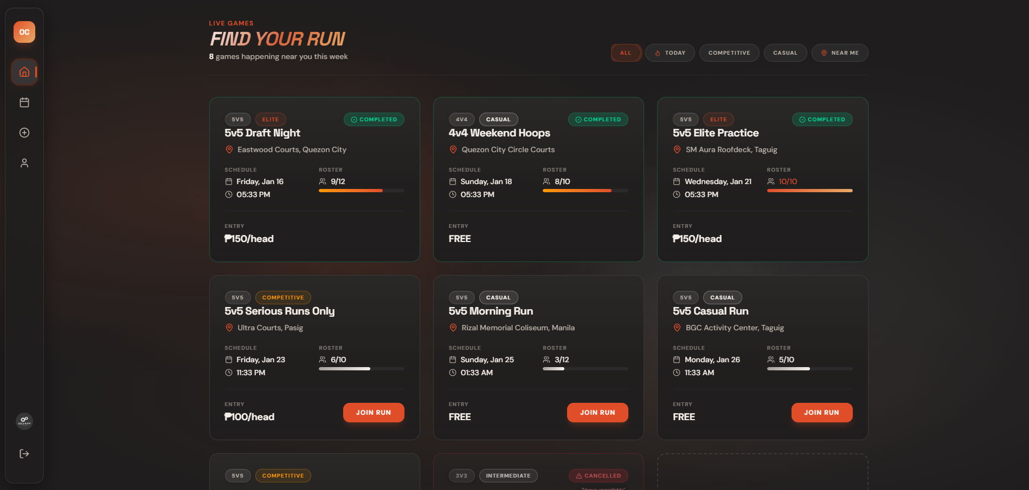Select the ALL filter tab
Image resolution: width=1029 pixels, height=490 pixels.
626,53
